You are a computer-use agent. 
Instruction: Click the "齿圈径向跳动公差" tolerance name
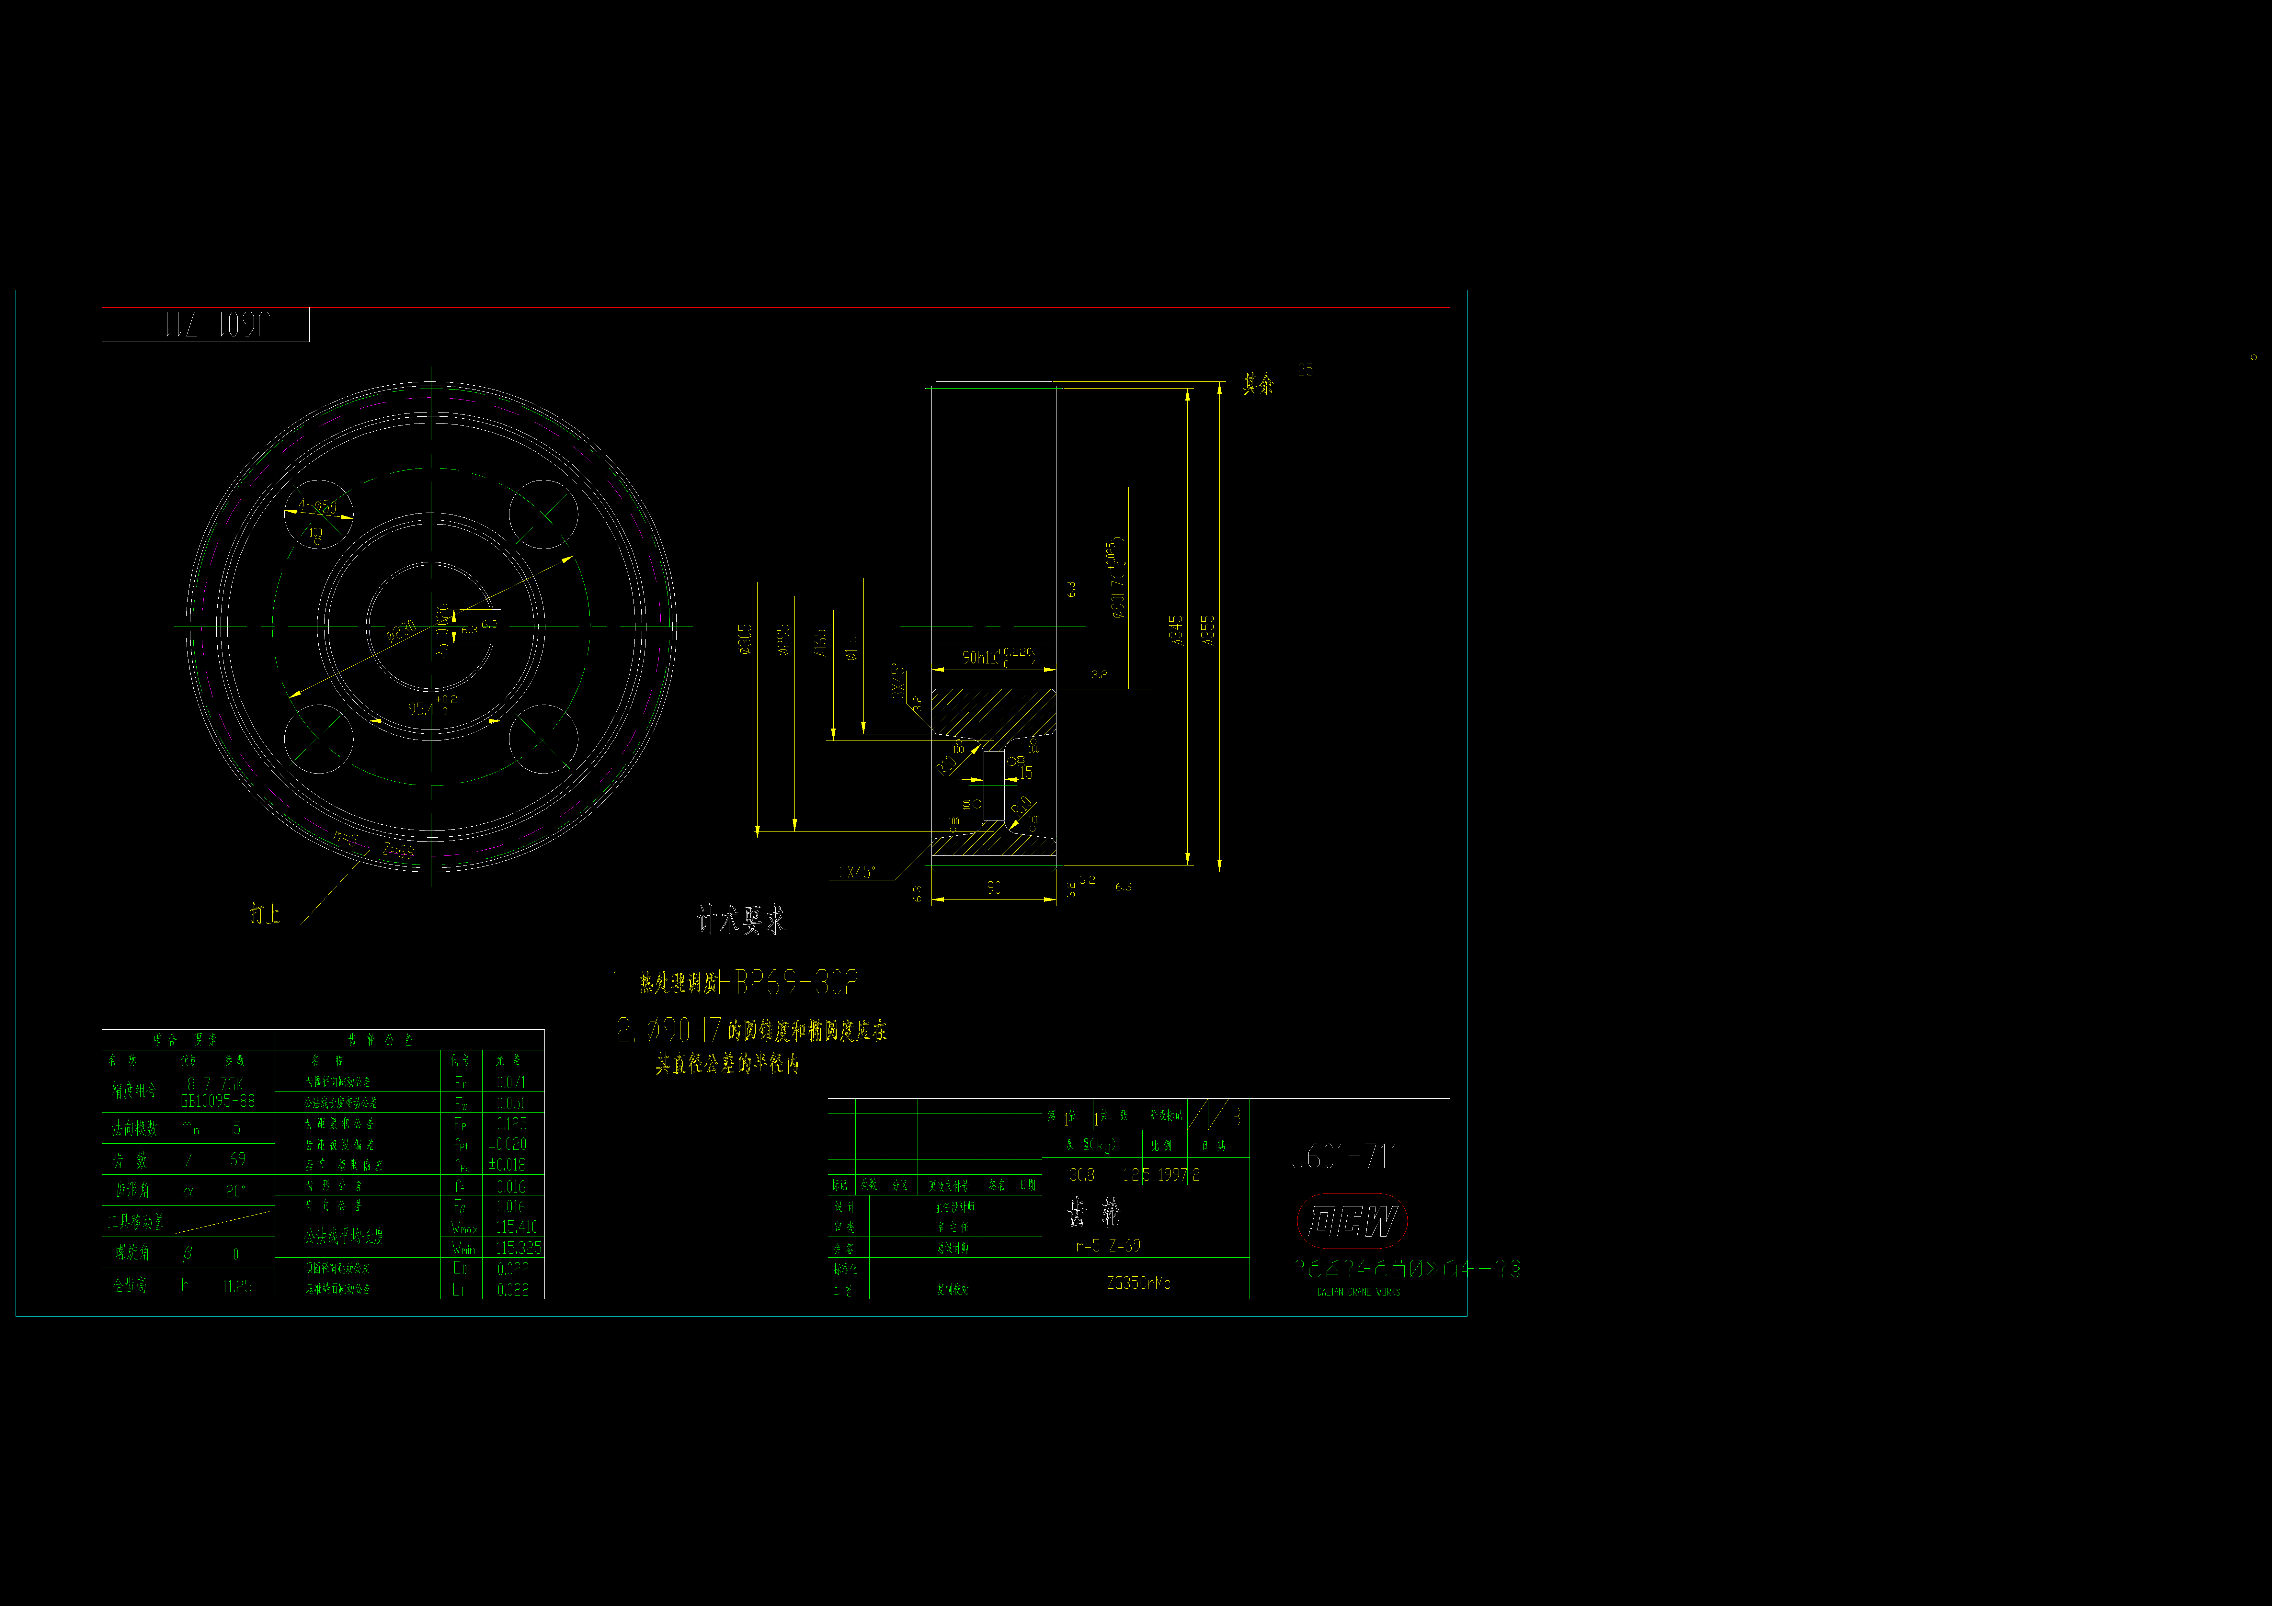pos(338,1081)
